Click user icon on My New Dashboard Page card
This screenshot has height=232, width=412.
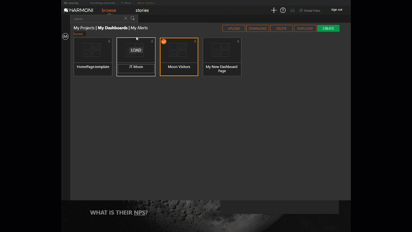point(238,41)
